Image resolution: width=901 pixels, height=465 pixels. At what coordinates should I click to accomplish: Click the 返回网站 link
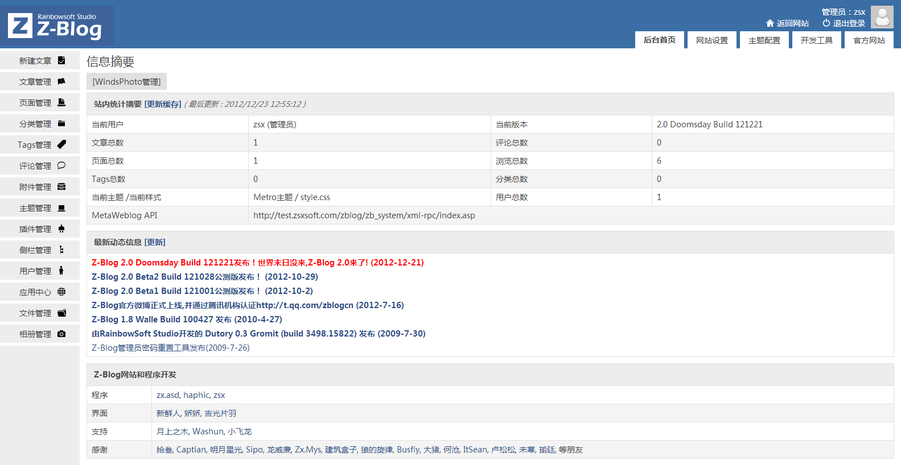click(x=792, y=23)
